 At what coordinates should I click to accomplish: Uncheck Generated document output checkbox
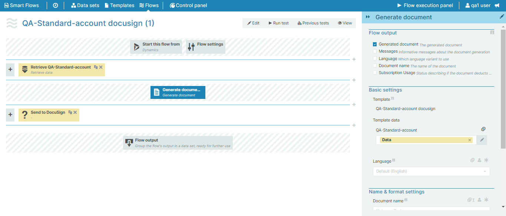coord(375,44)
